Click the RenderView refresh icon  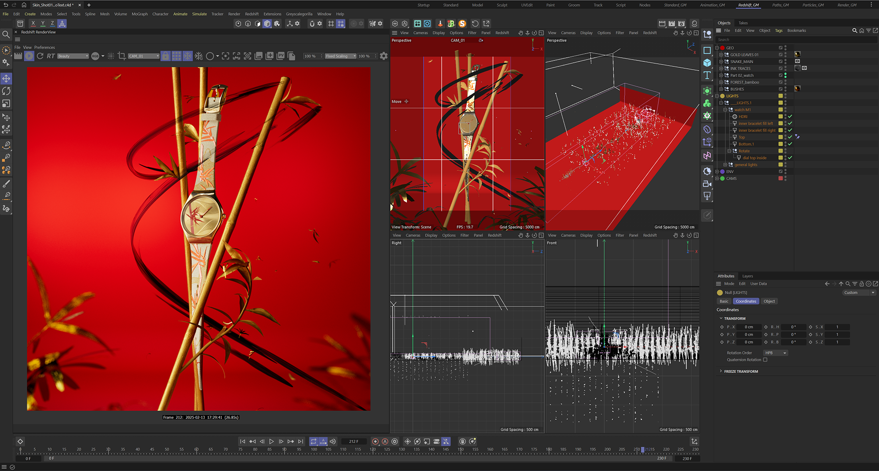40,56
